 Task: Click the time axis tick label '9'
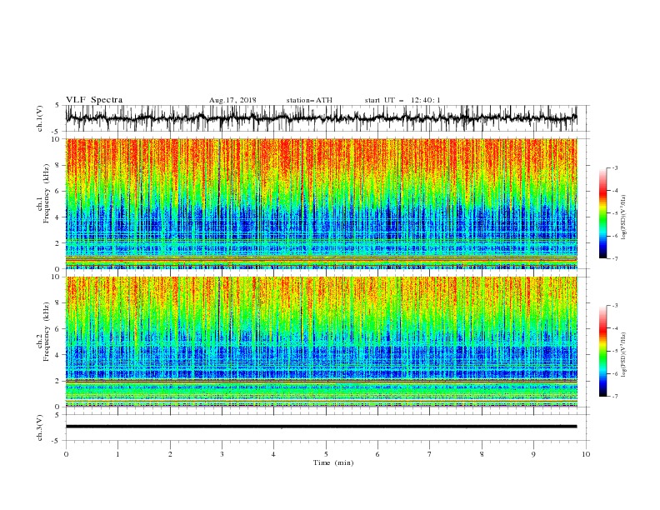pos(533,454)
